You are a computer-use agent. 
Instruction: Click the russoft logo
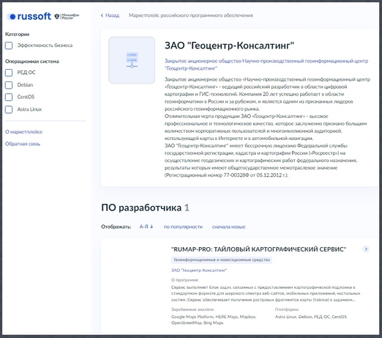(x=29, y=16)
